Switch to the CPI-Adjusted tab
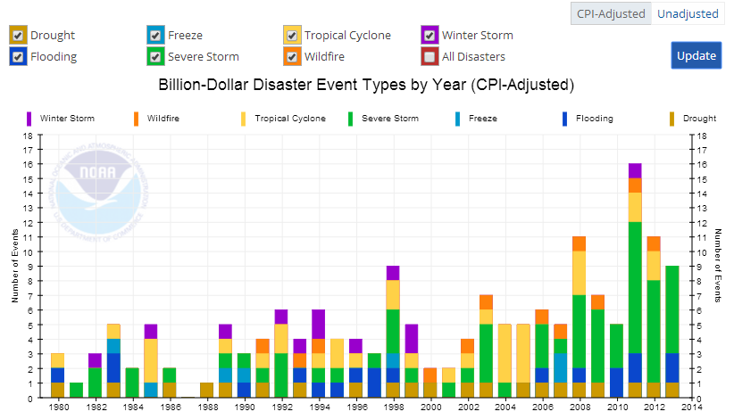Screen dimensions: 734x420 click(x=611, y=13)
